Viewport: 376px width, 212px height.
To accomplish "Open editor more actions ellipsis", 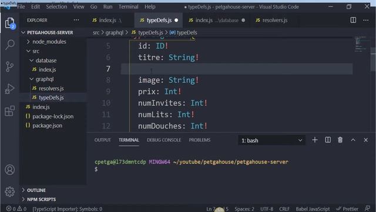I will point(365,20).
